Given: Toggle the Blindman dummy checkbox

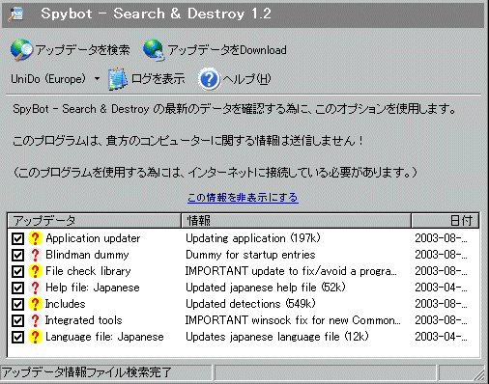Looking at the screenshot, I should click(17, 255).
